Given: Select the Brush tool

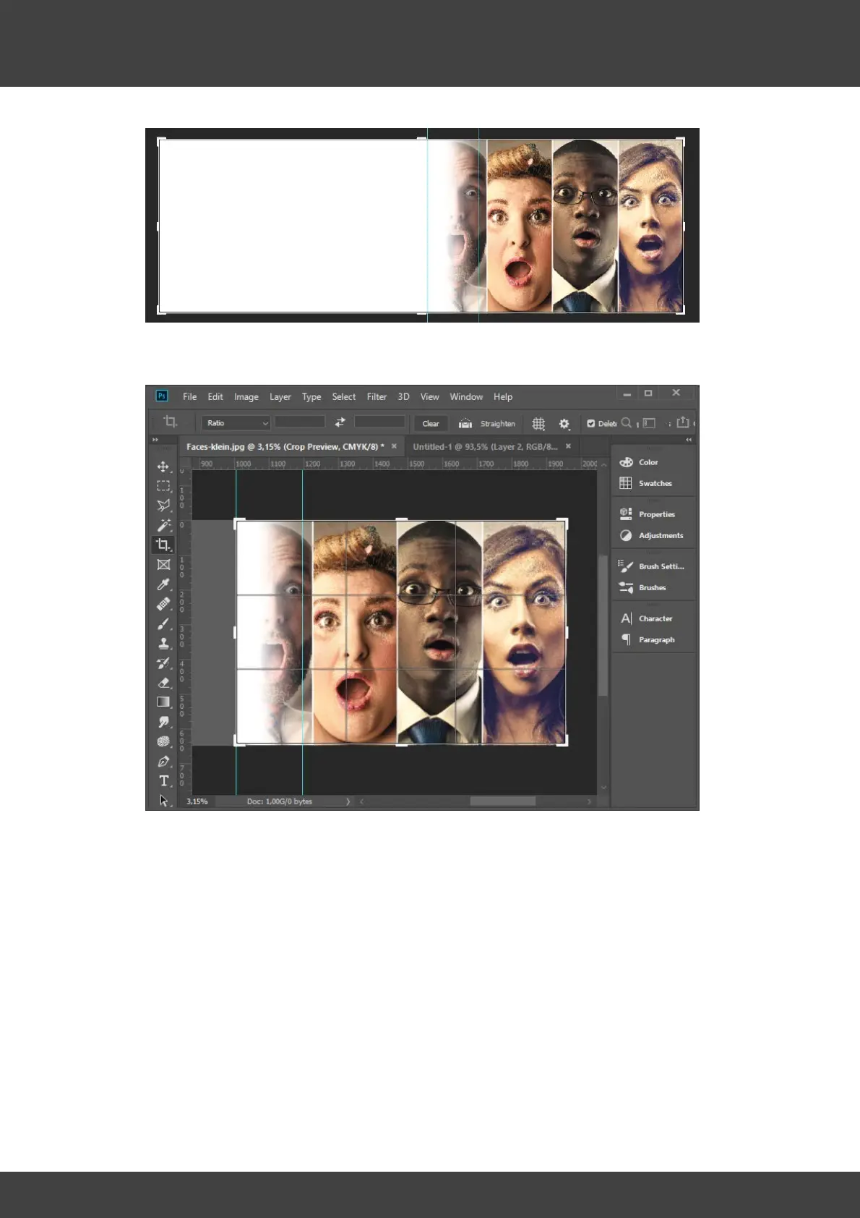Looking at the screenshot, I should (163, 623).
